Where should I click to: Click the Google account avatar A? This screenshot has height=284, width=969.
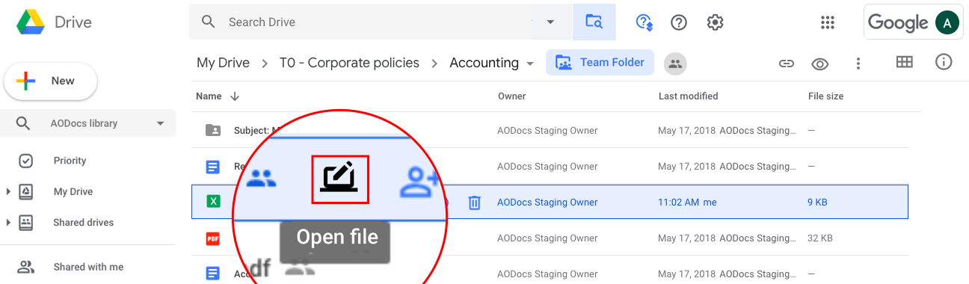pyautogui.click(x=947, y=22)
